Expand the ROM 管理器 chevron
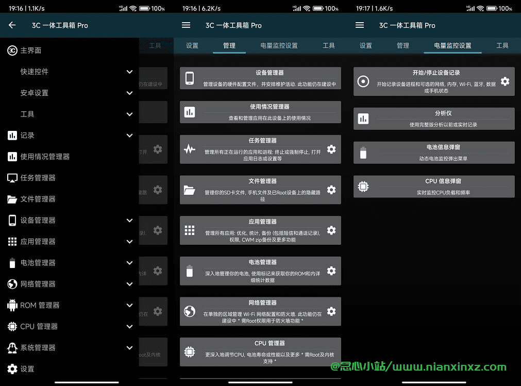 pyautogui.click(x=129, y=305)
